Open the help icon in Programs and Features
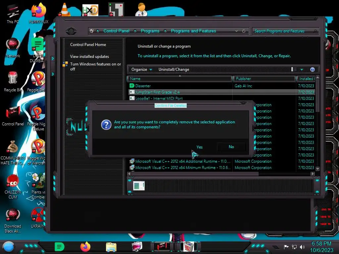 pyautogui.click(x=312, y=69)
